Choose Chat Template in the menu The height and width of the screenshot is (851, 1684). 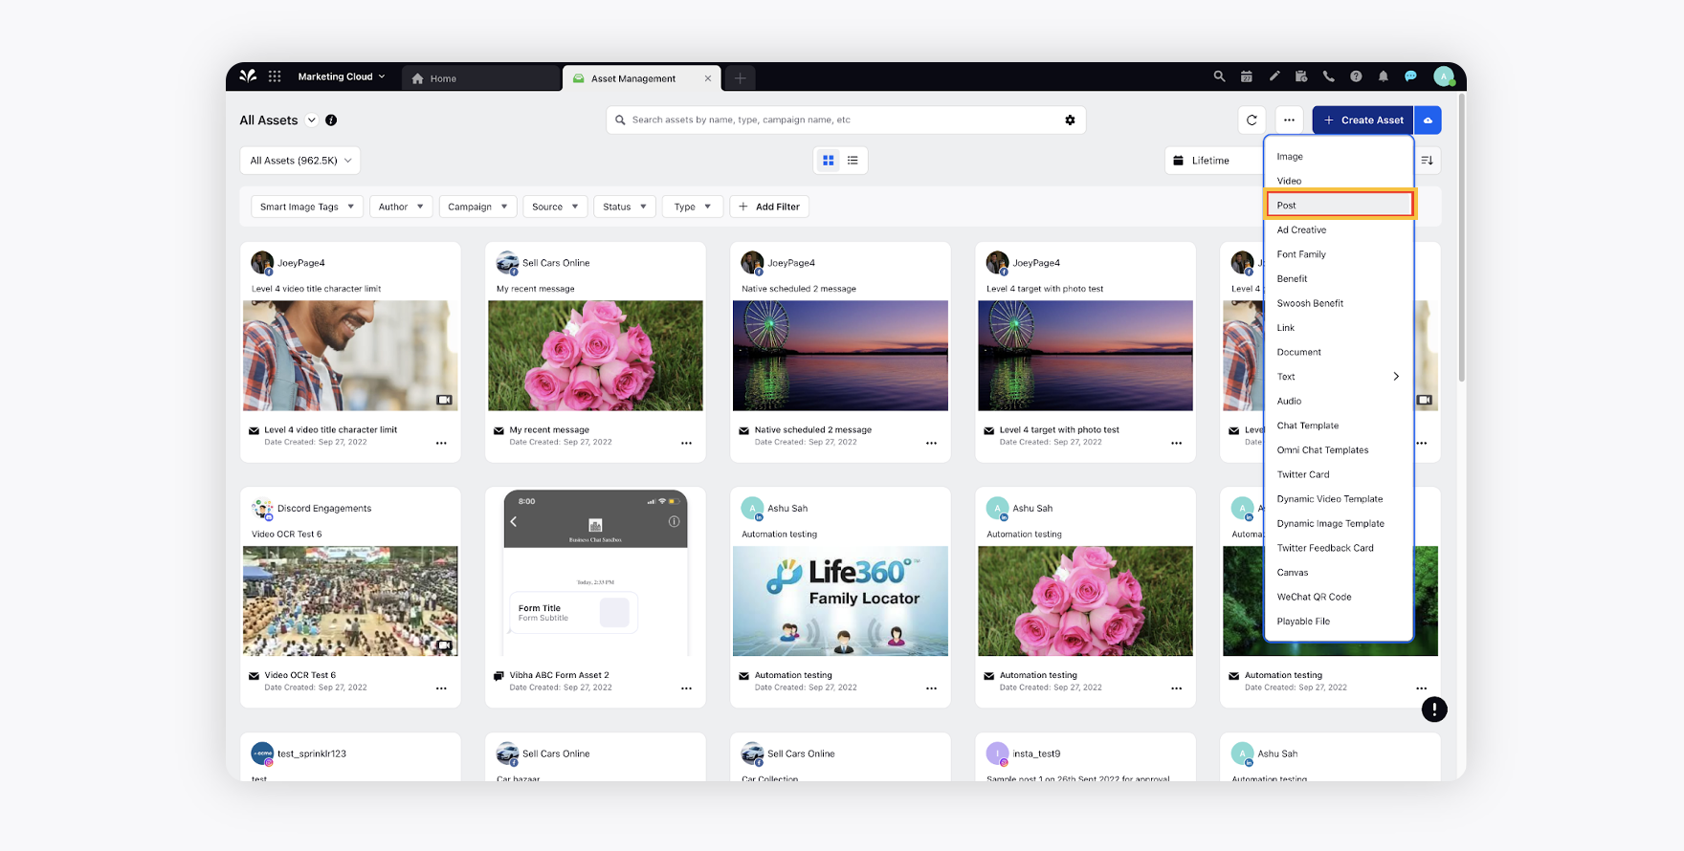(x=1339, y=425)
